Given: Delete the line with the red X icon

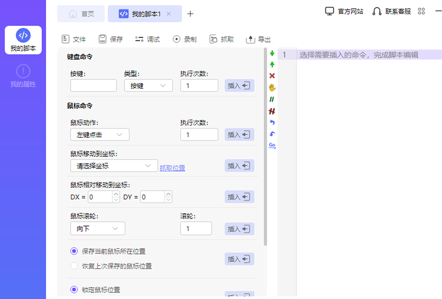Looking at the screenshot, I should [x=272, y=76].
